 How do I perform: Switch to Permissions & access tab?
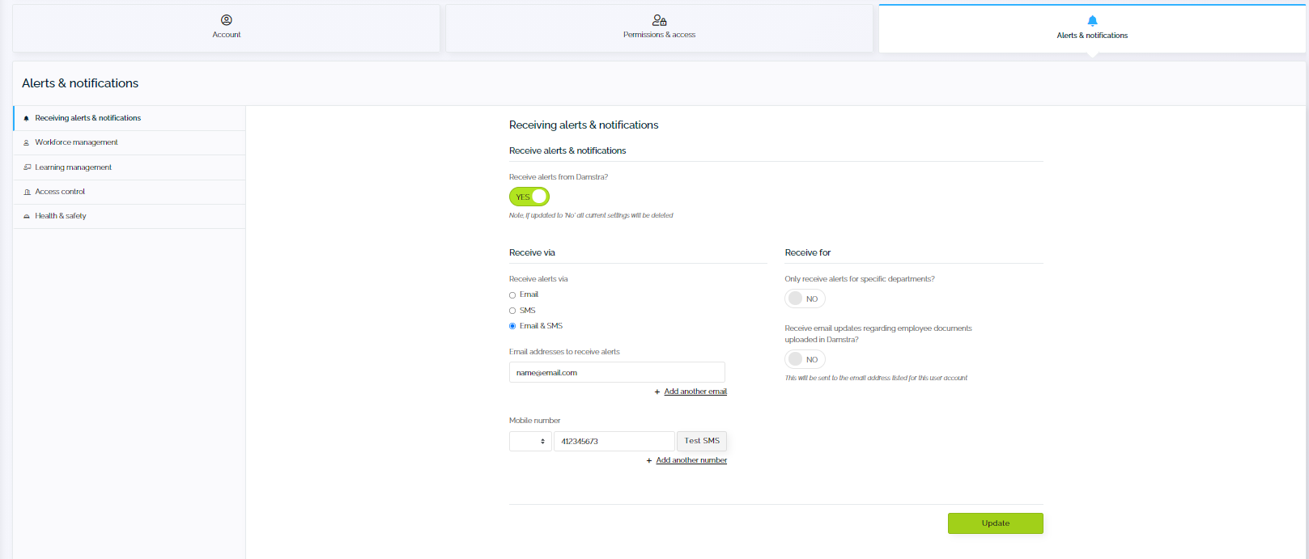659,28
